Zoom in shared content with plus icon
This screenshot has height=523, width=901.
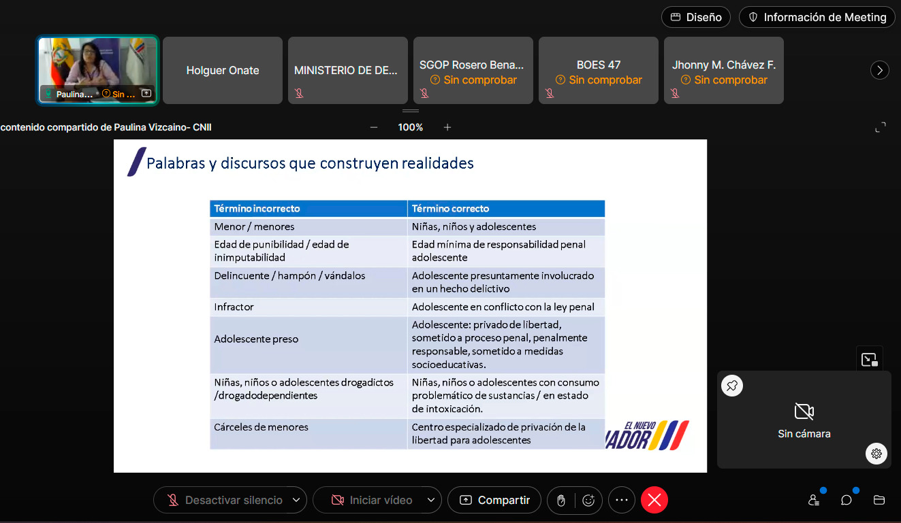[447, 127]
